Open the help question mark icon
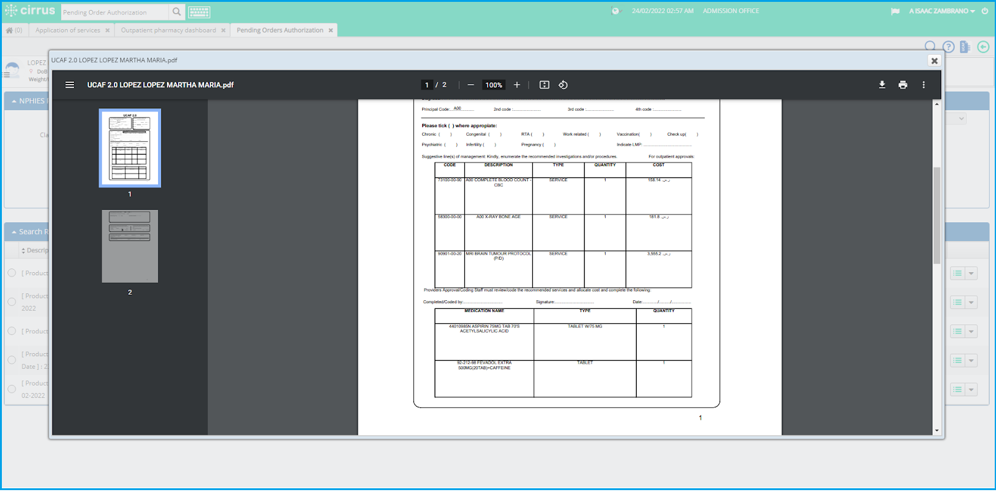The image size is (996, 492). pos(948,47)
